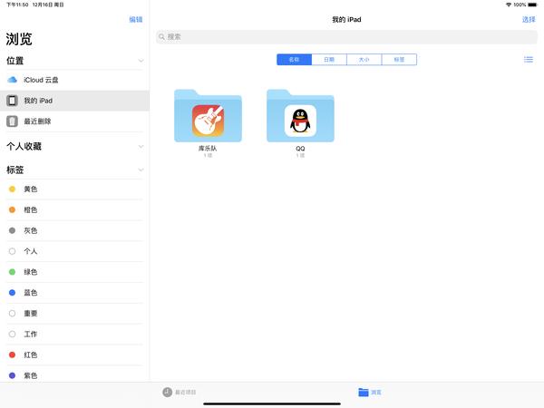Expand the 个人收藏 (Favorites) section chevron

tap(141, 146)
